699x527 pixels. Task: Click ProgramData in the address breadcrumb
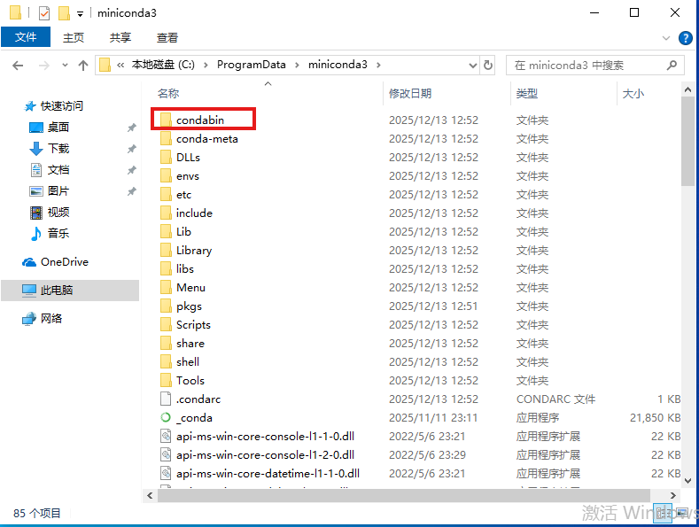(x=251, y=65)
